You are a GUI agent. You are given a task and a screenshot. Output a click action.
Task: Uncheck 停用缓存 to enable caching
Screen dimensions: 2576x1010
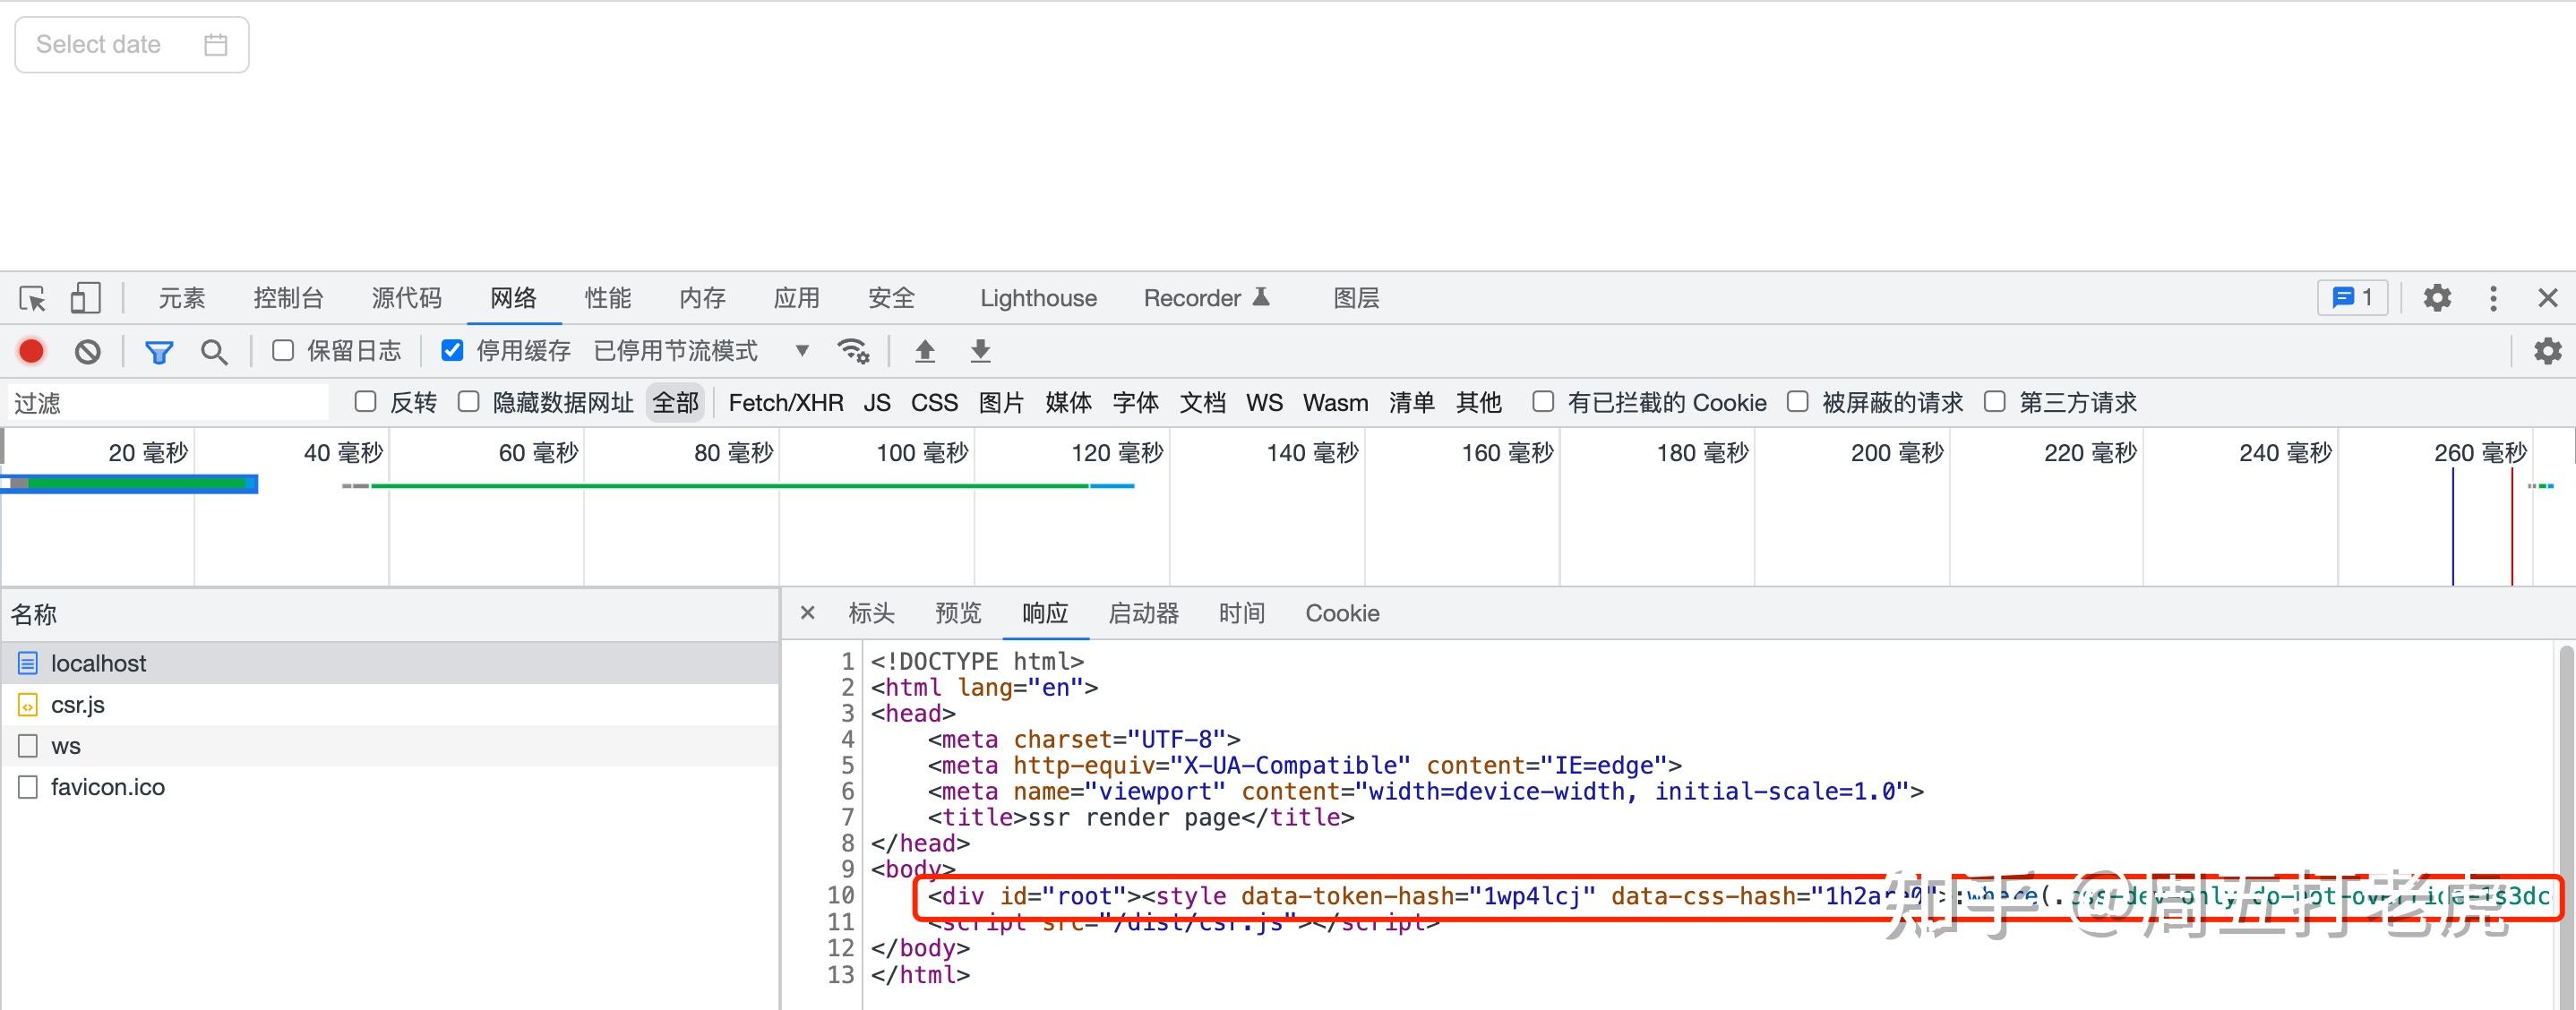pos(453,351)
